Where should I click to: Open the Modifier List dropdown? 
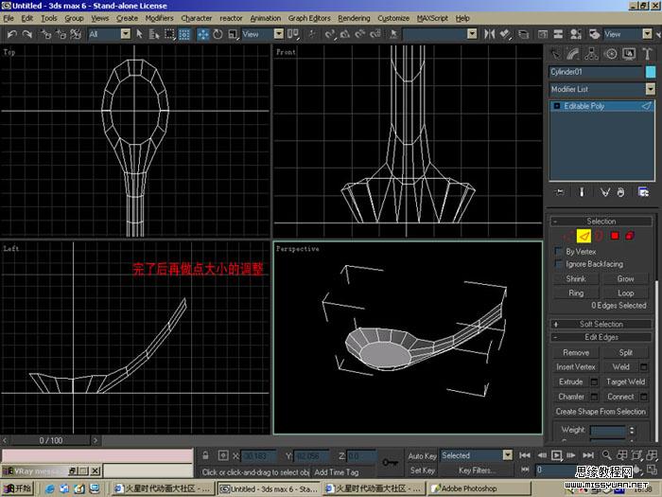coord(651,89)
